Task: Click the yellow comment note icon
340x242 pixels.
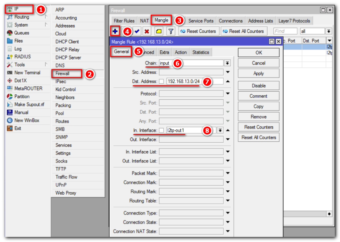Action: pyautogui.click(x=159, y=31)
